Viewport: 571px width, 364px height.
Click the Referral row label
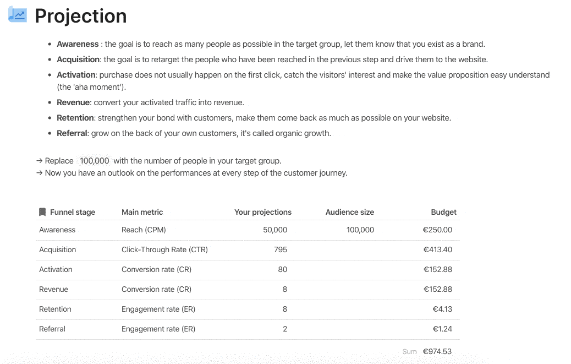coord(52,329)
